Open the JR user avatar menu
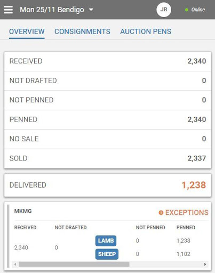This screenshot has width=215, height=273. (x=164, y=10)
